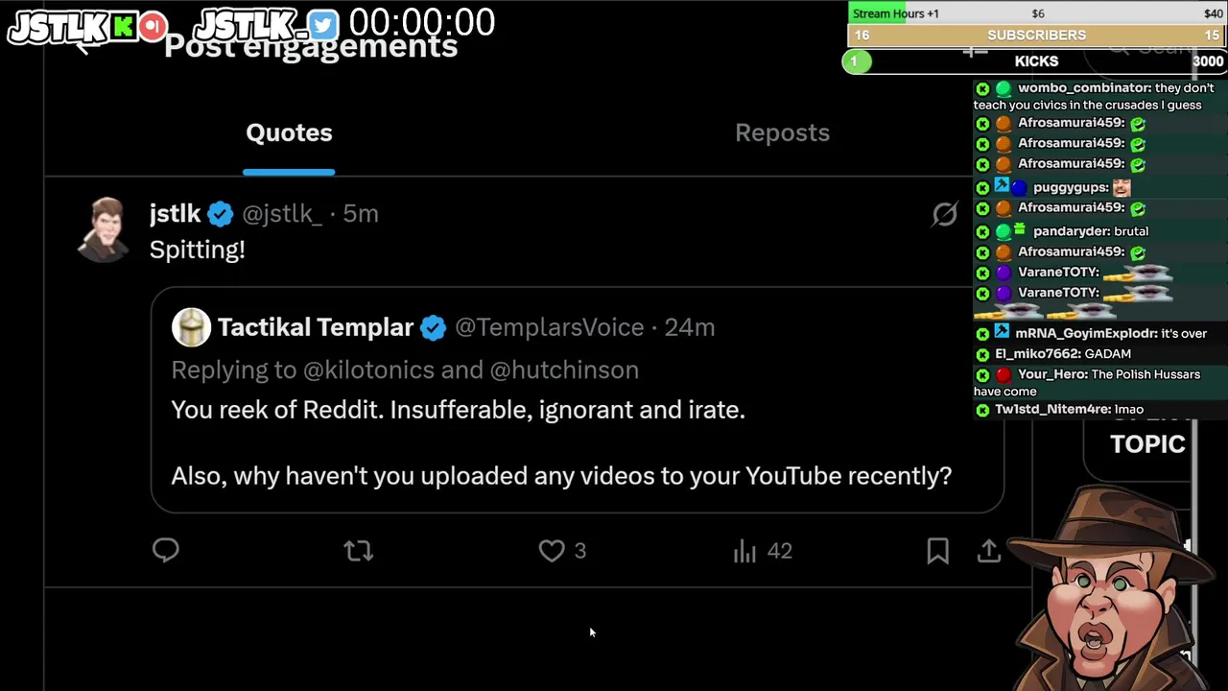Click the Grok icon on jstlk post
This screenshot has width=1228, height=691.
945,214
